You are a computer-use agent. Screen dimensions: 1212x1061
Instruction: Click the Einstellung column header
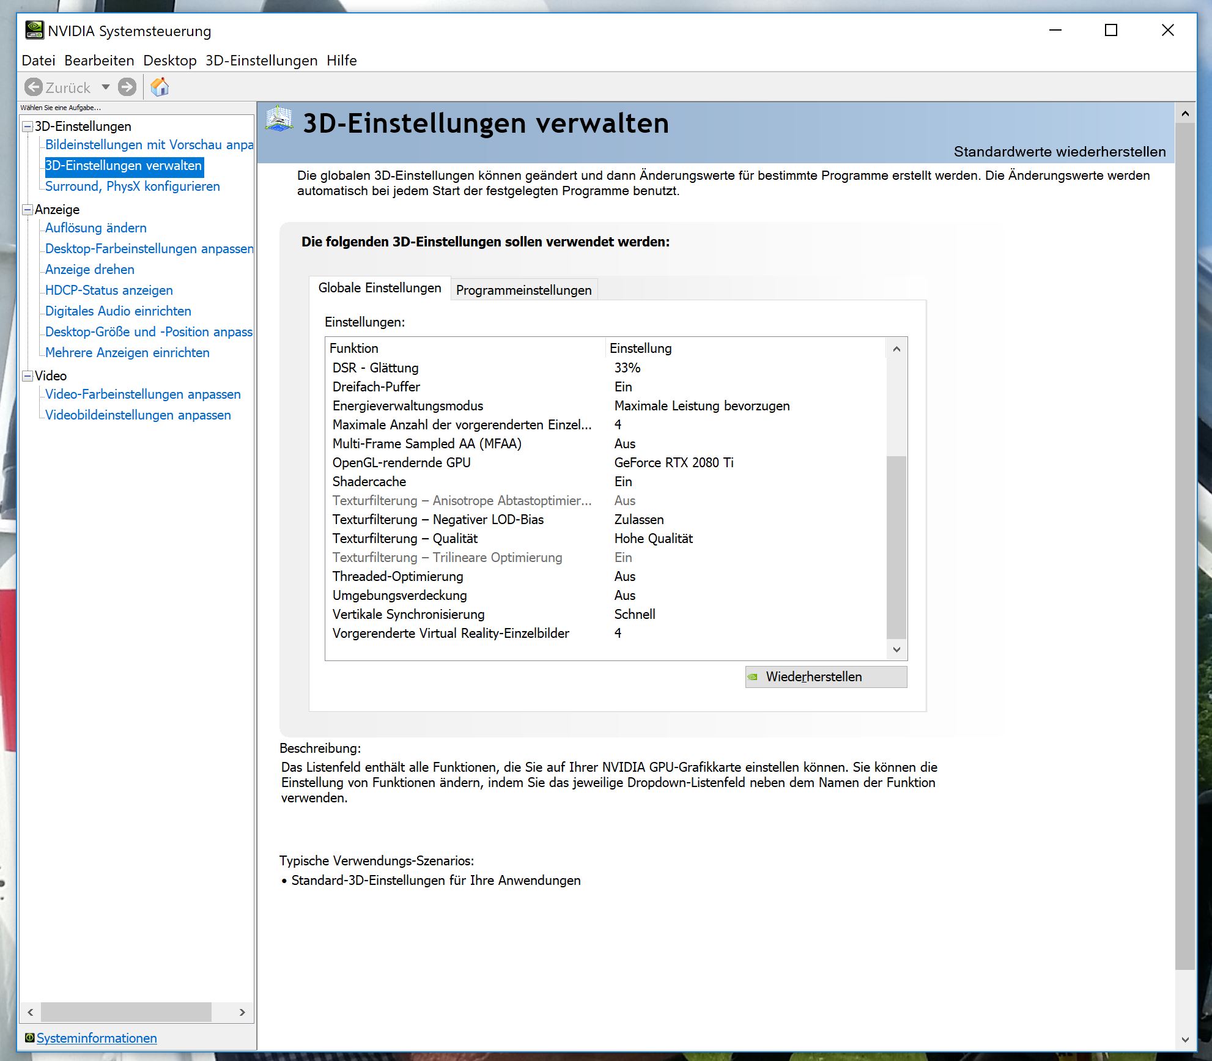(x=745, y=349)
